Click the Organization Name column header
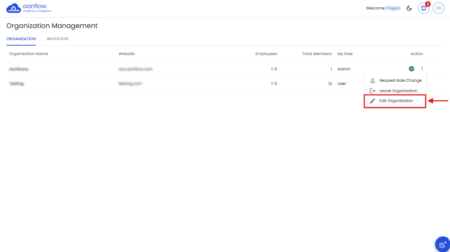Screen dimensions: 450x252 [x=28, y=54]
